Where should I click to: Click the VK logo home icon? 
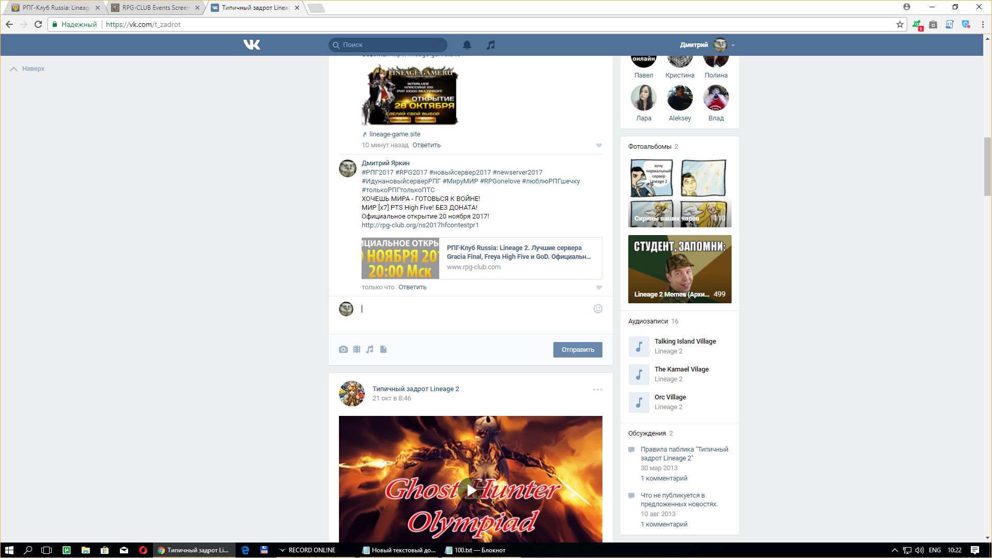coord(252,45)
